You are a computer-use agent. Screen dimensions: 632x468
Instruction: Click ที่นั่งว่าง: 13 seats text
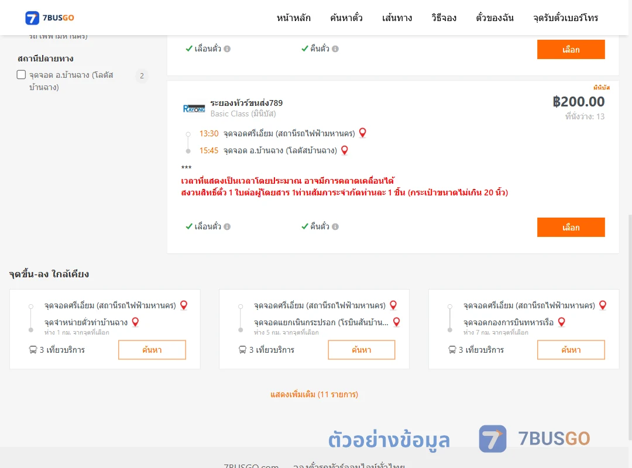(x=585, y=116)
